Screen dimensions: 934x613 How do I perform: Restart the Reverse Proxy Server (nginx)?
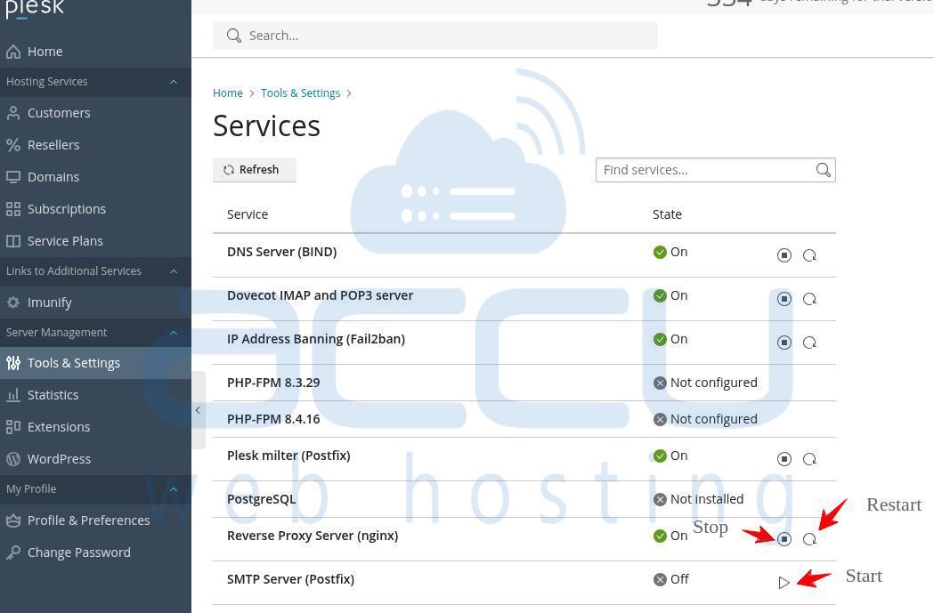tap(809, 538)
